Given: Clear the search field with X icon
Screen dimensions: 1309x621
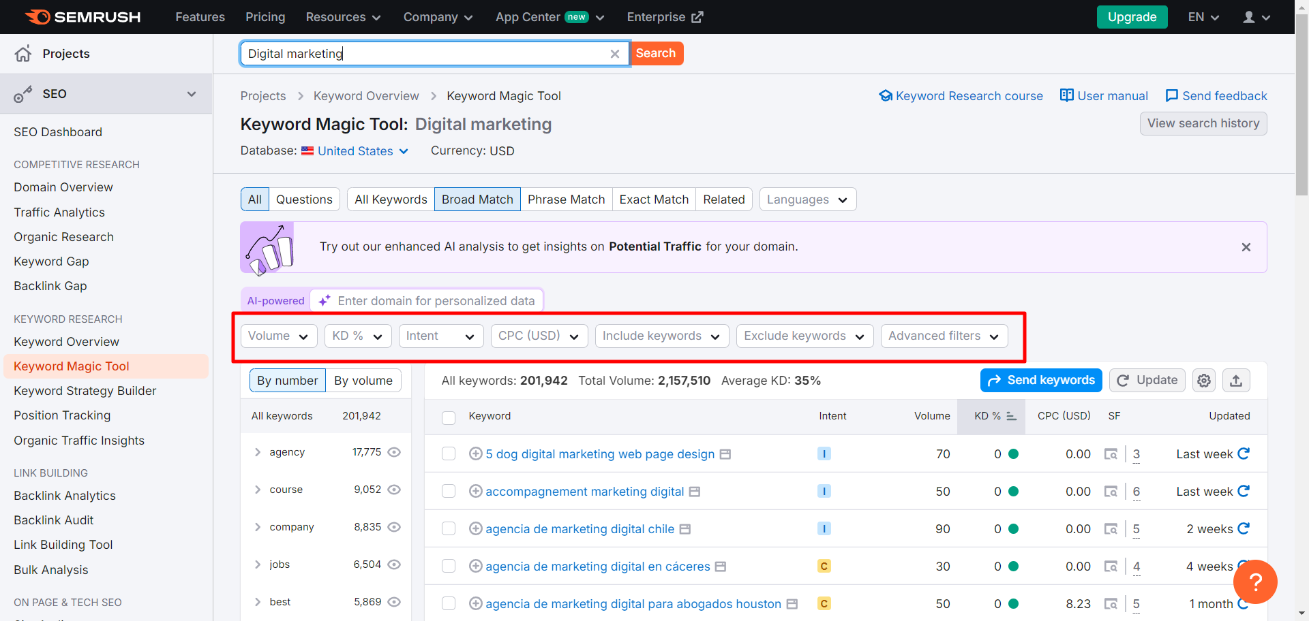Looking at the screenshot, I should pos(615,54).
